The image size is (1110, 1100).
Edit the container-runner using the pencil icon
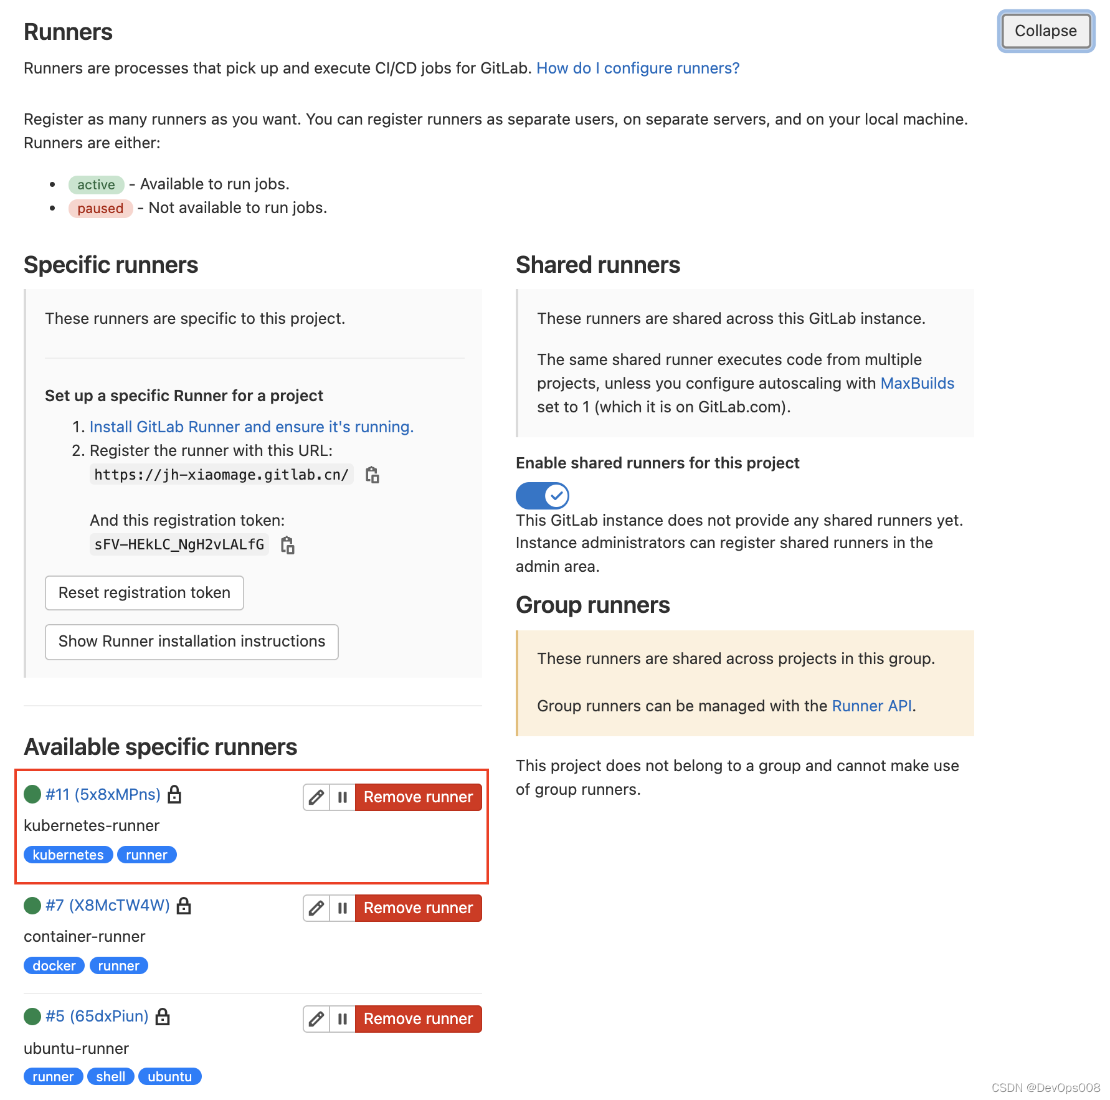(316, 908)
